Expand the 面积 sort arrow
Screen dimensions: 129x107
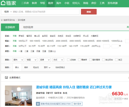click(x=50, y=68)
